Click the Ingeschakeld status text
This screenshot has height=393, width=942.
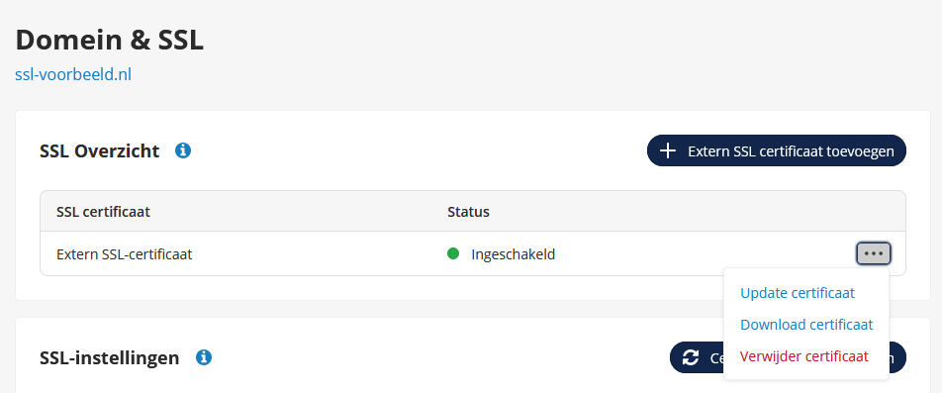(513, 254)
